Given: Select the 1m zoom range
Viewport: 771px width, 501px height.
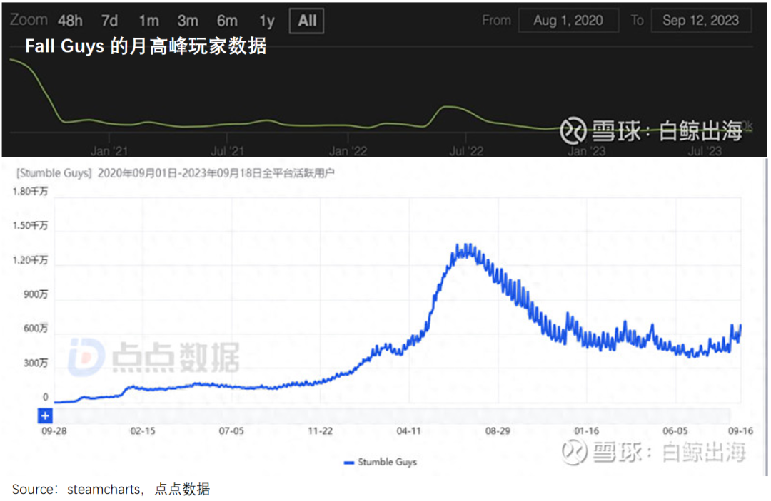Looking at the screenshot, I should point(148,21).
